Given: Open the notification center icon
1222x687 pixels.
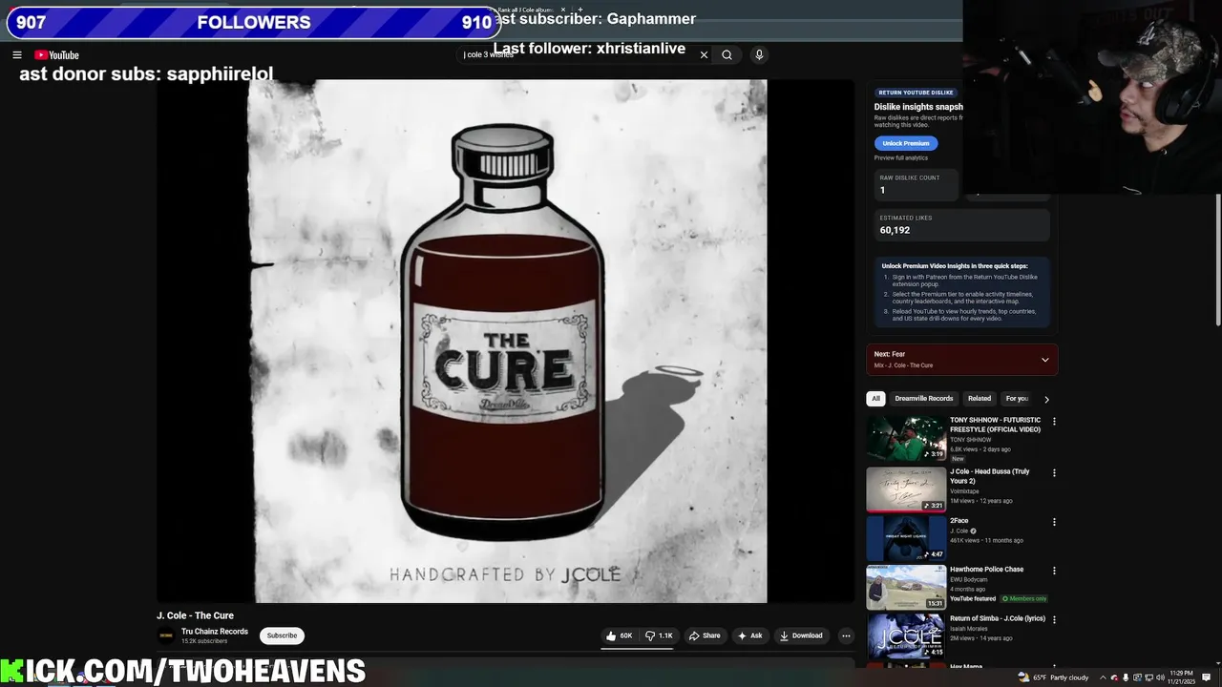Looking at the screenshot, I should pyautogui.click(x=1208, y=677).
